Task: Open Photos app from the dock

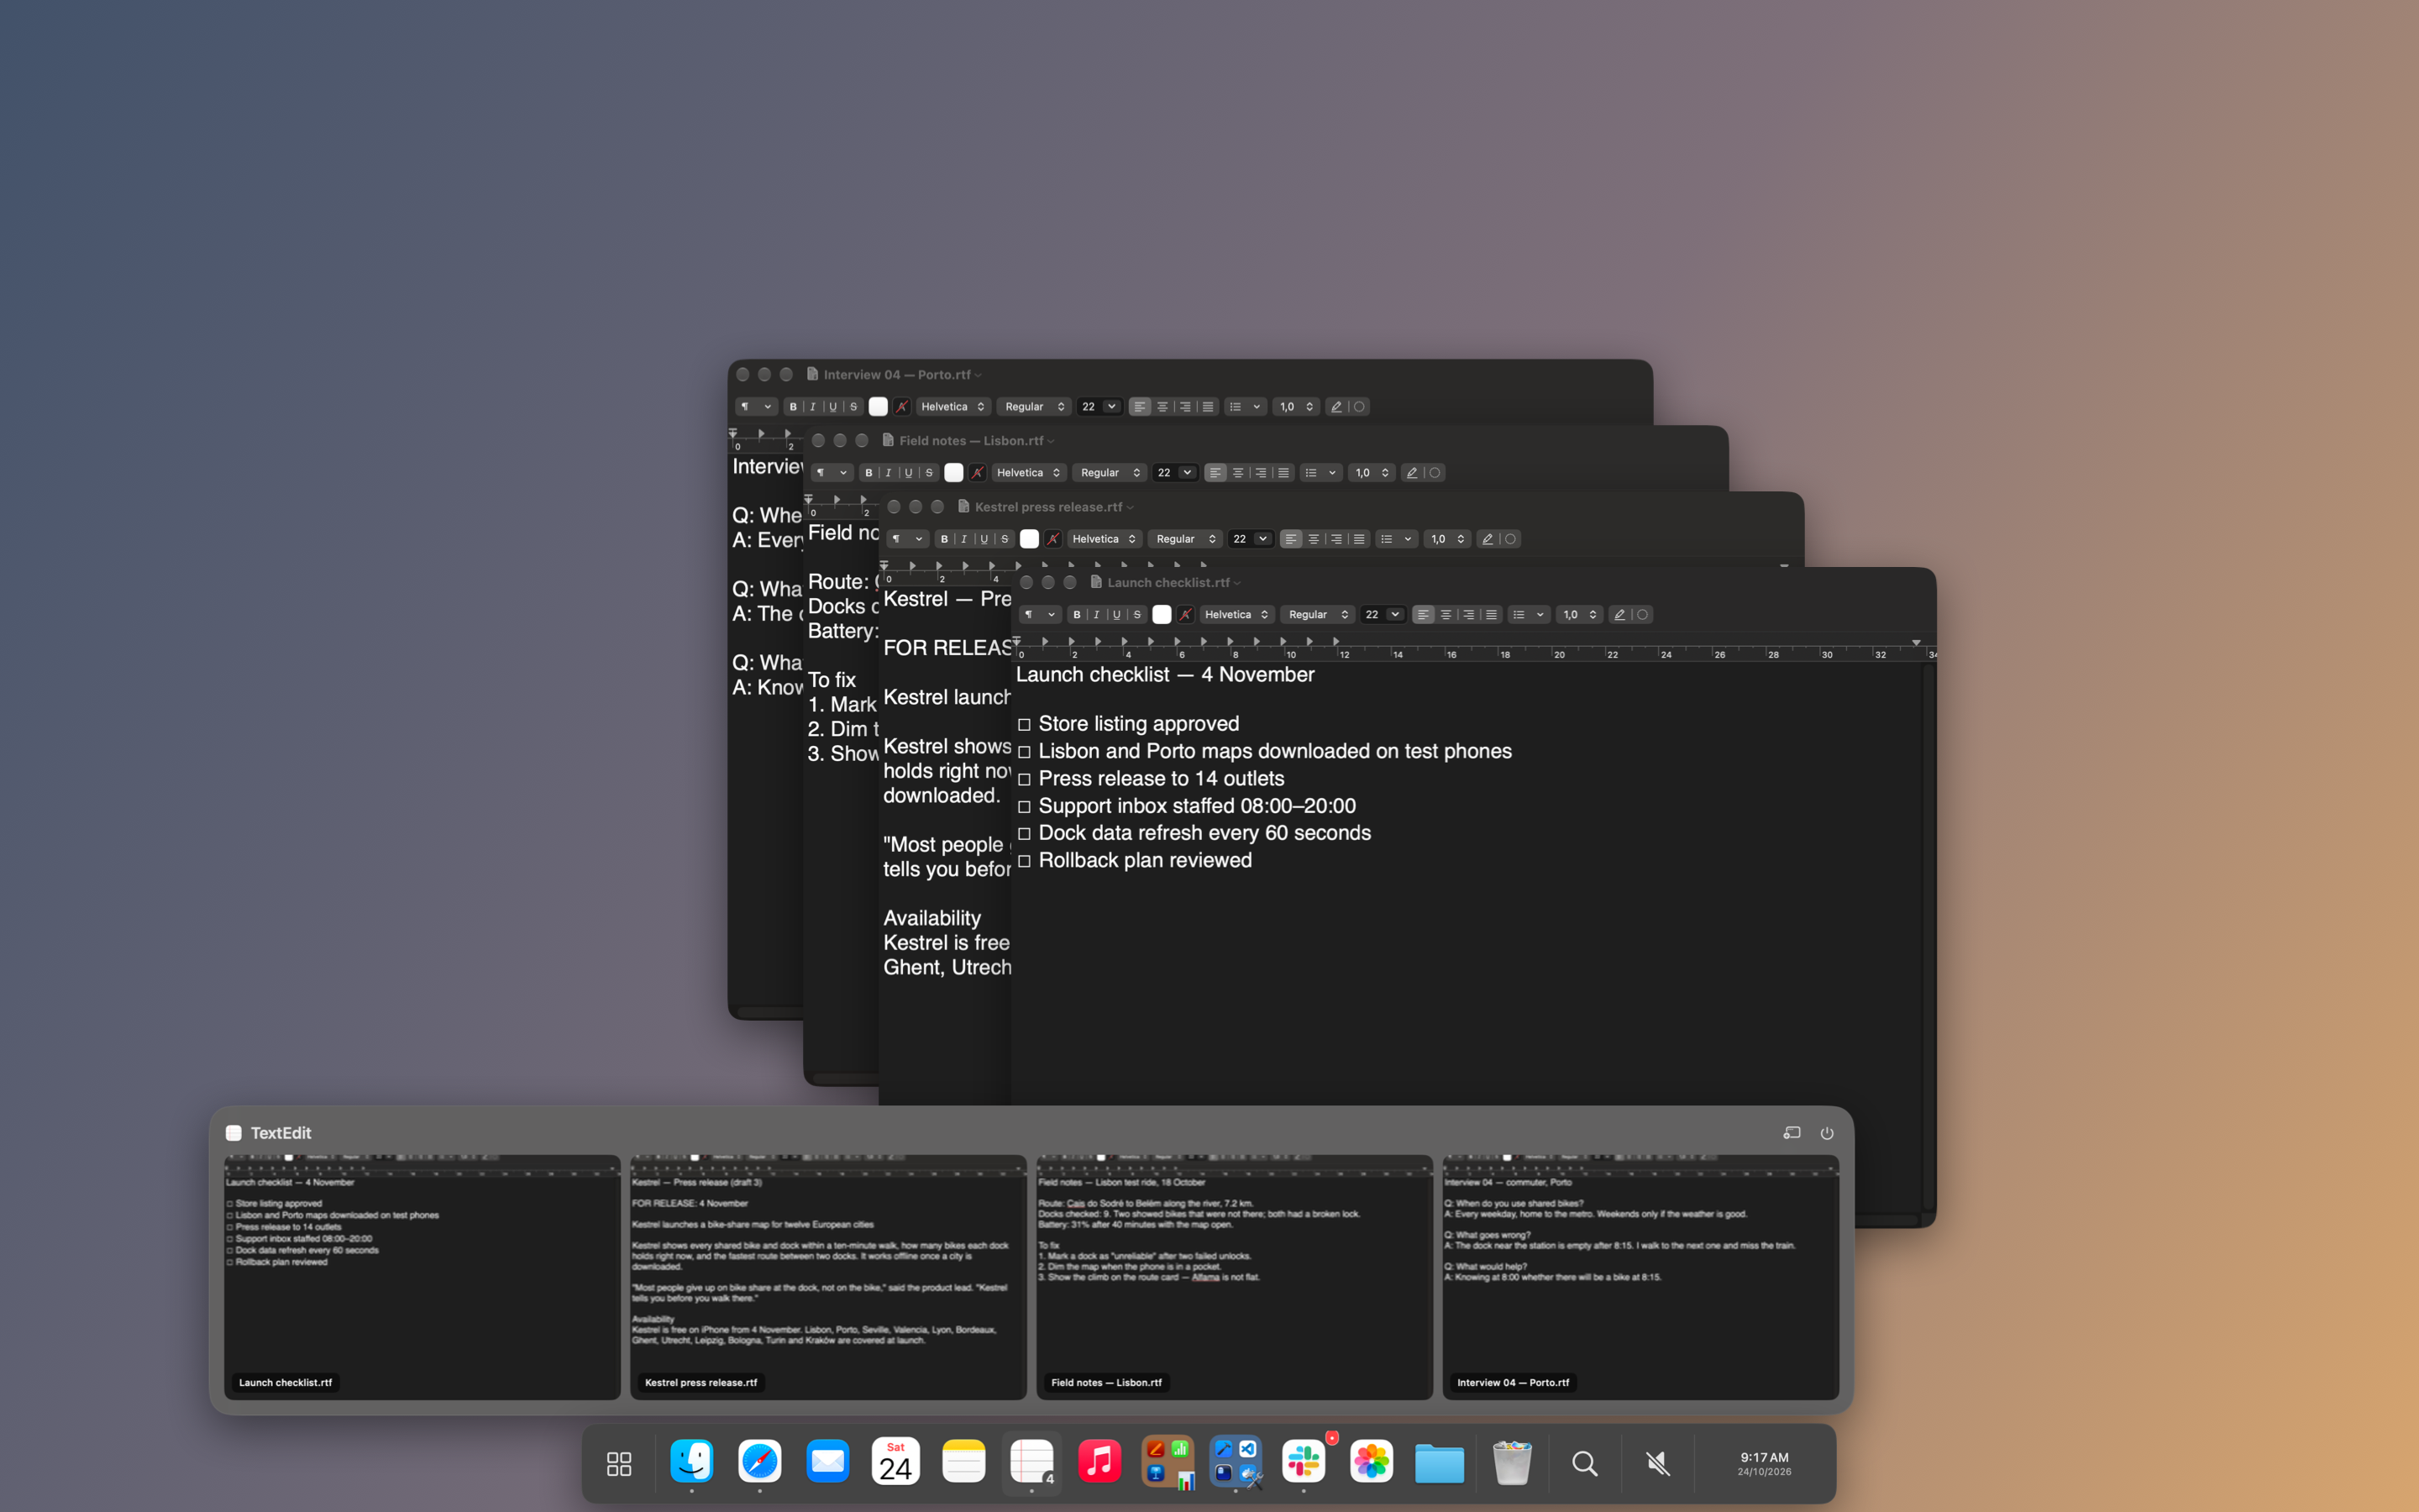Action: click(1372, 1461)
